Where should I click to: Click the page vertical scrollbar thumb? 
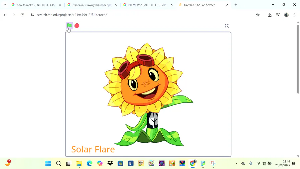pos(298,59)
